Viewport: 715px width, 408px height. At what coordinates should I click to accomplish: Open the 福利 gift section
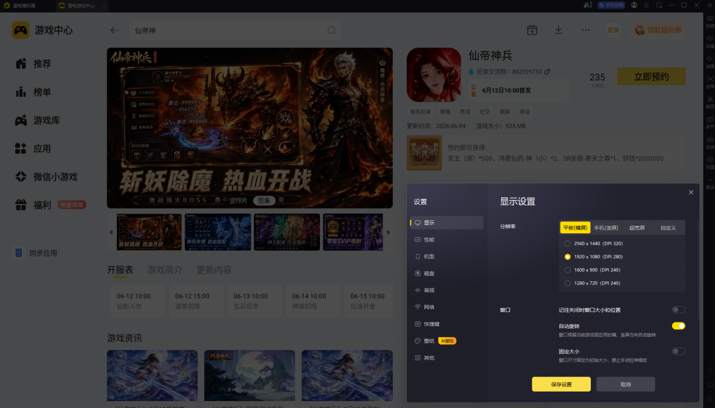(34, 205)
